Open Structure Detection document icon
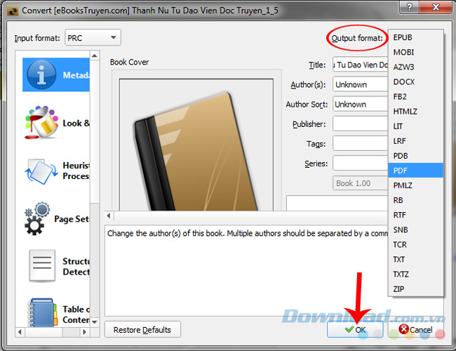The width and height of the screenshot is (456, 351). pos(42,266)
